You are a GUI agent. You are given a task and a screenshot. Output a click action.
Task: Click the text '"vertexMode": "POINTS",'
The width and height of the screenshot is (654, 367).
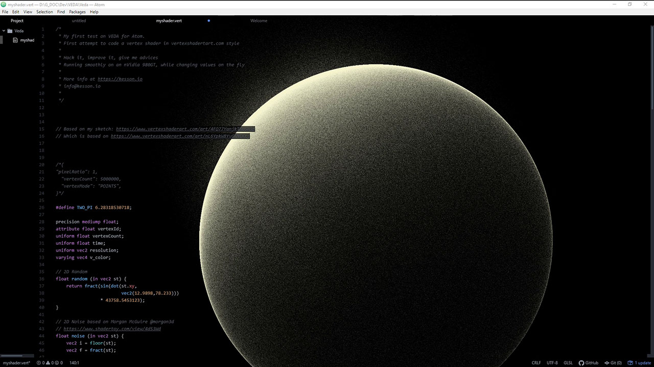pyautogui.click(x=91, y=186)
